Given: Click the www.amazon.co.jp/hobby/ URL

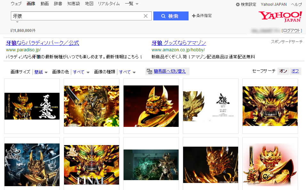Looking at the screenshot, I should coord(178,50).
